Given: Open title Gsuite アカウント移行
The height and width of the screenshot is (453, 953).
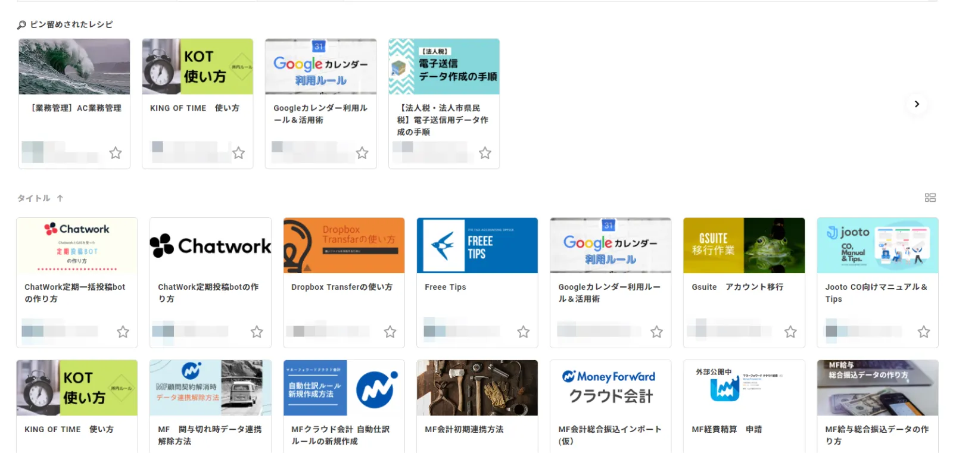Looking at the screenshot, I should (x=737, y=287).
